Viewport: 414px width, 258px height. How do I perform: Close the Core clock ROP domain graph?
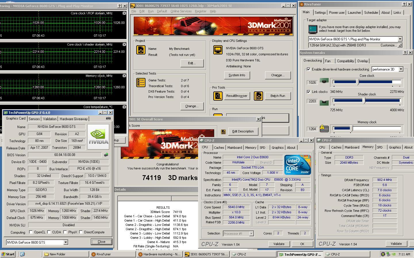point(124,13)
